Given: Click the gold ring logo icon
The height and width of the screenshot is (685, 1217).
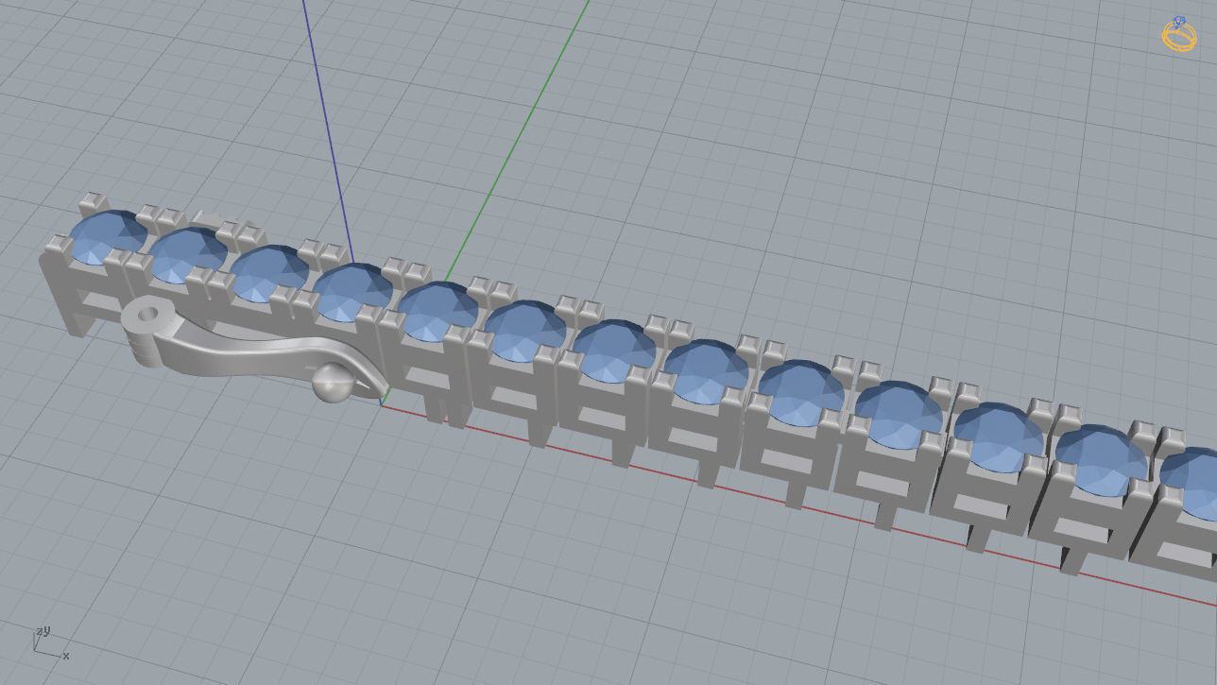Looking at the screenshot, I should [x=1179, y=34].
